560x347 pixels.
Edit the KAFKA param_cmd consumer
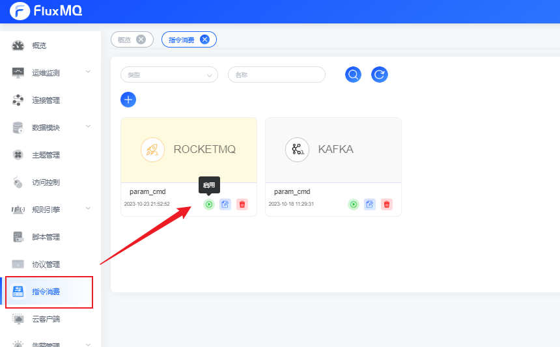pos(370,204)
